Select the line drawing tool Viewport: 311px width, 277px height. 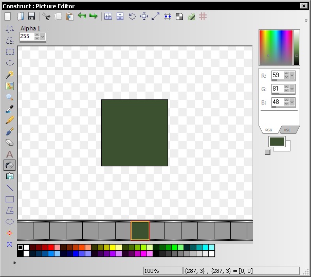[10, 188]
